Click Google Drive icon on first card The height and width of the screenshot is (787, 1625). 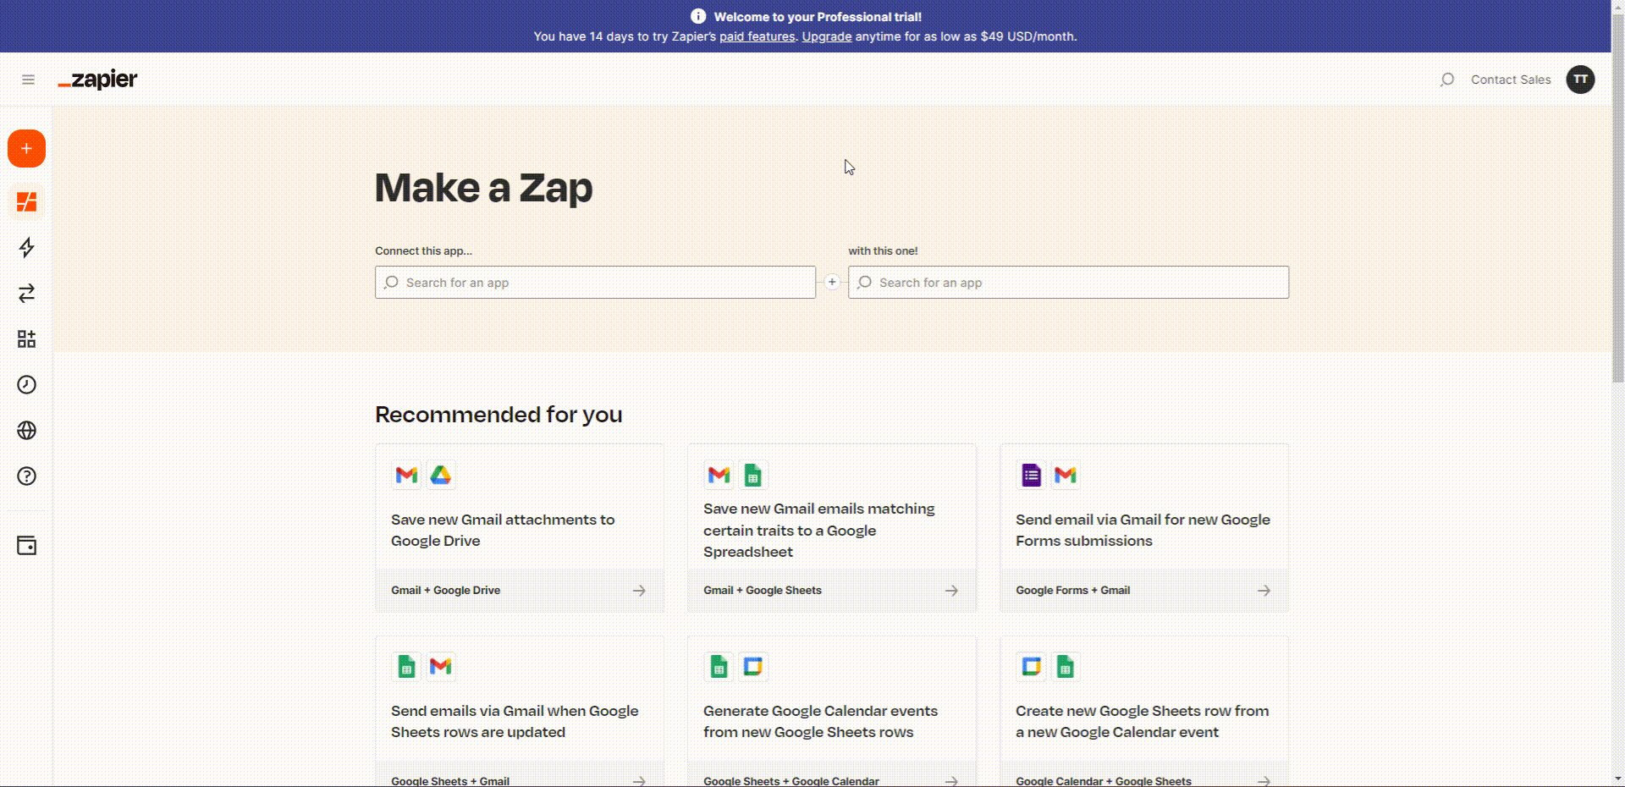440,476
